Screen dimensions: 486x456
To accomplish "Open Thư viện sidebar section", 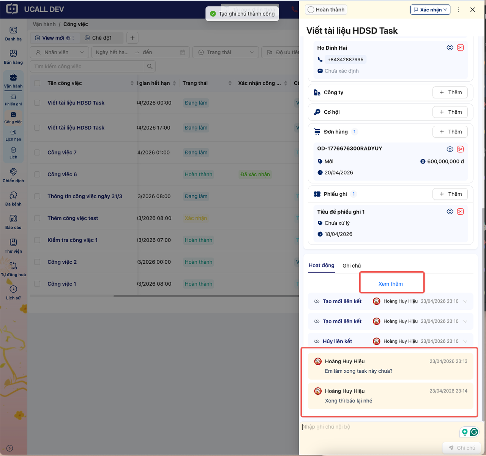I will [13, 246].
